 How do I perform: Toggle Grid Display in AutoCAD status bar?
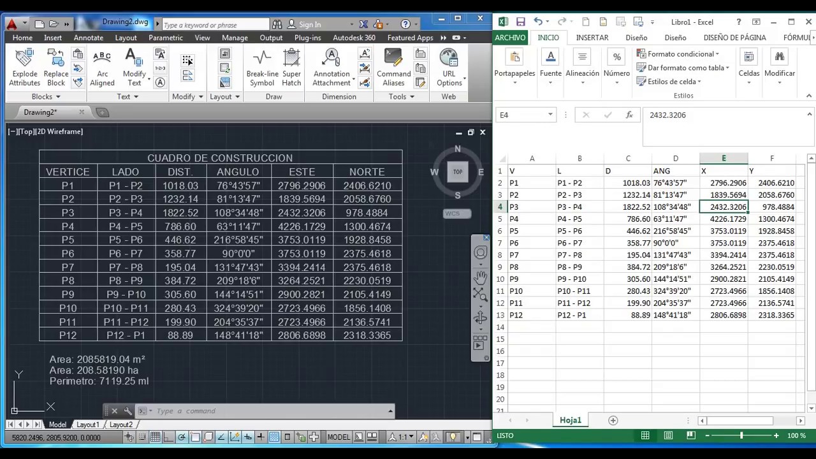(156, 437)
